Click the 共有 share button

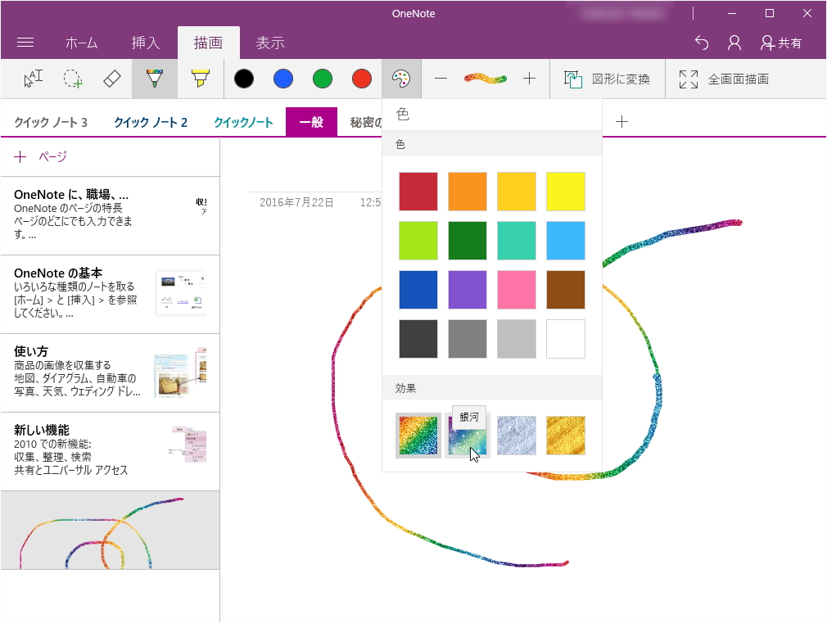(x=784, y=42)
